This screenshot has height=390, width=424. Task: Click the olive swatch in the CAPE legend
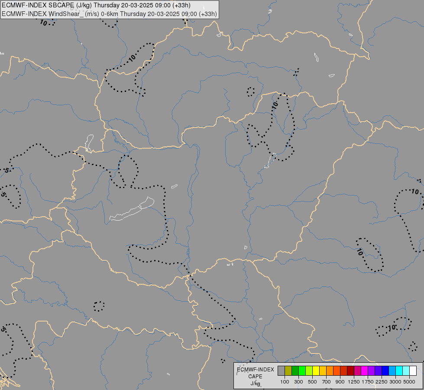click(288, 371)
